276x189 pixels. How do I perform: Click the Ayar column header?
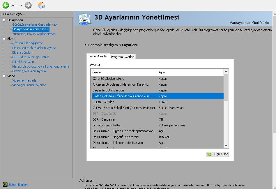click(x=190, y=72)
